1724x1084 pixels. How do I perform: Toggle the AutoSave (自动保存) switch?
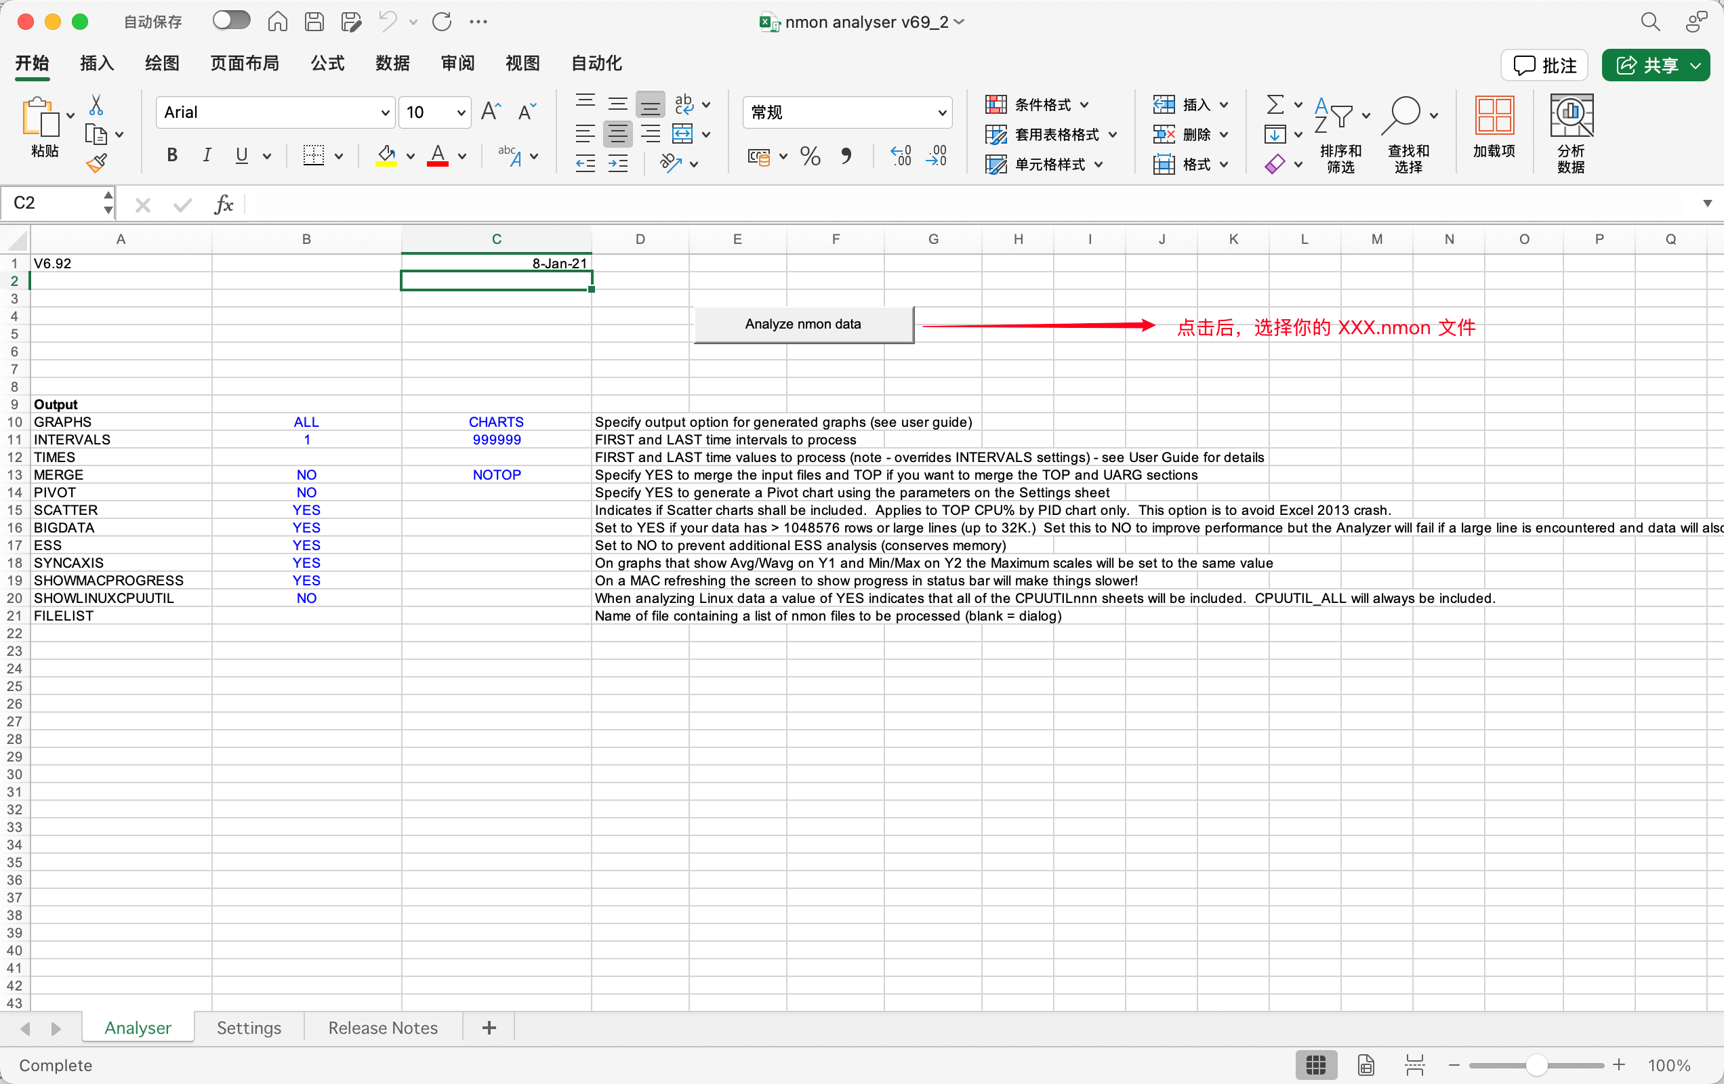click(x=231, y=21)
